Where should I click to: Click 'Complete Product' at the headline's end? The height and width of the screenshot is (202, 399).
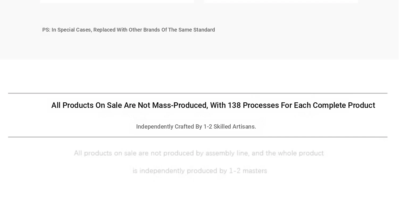click(x=344, y=106)
